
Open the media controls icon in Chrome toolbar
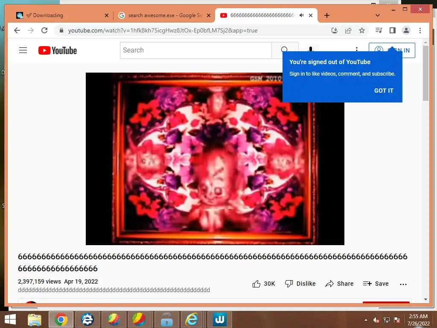[379, 30]
